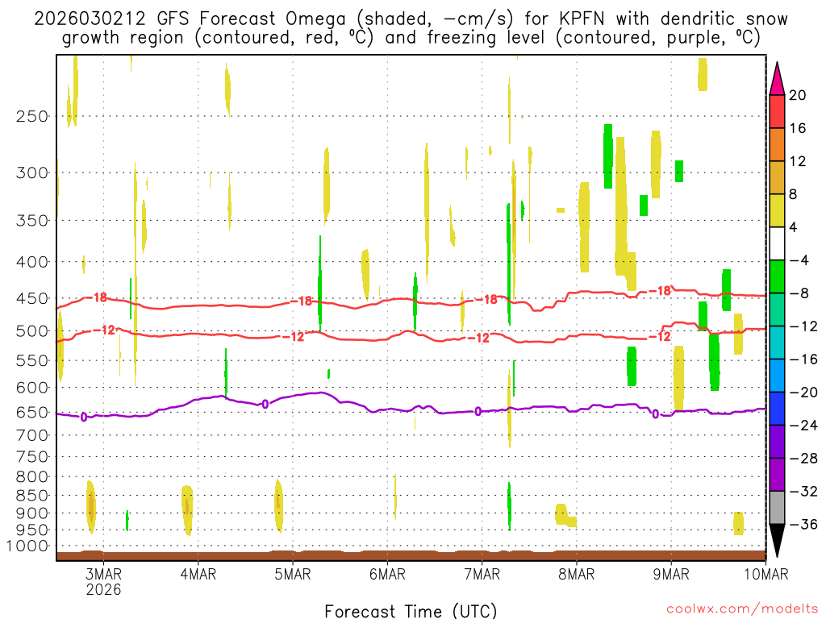The image size is (826, 619).
Task: Click the colorbar value label 20
Action: [798, 95]
